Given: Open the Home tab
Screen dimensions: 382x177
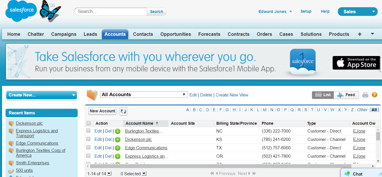Looking at the screenshot, I should 14,34.
